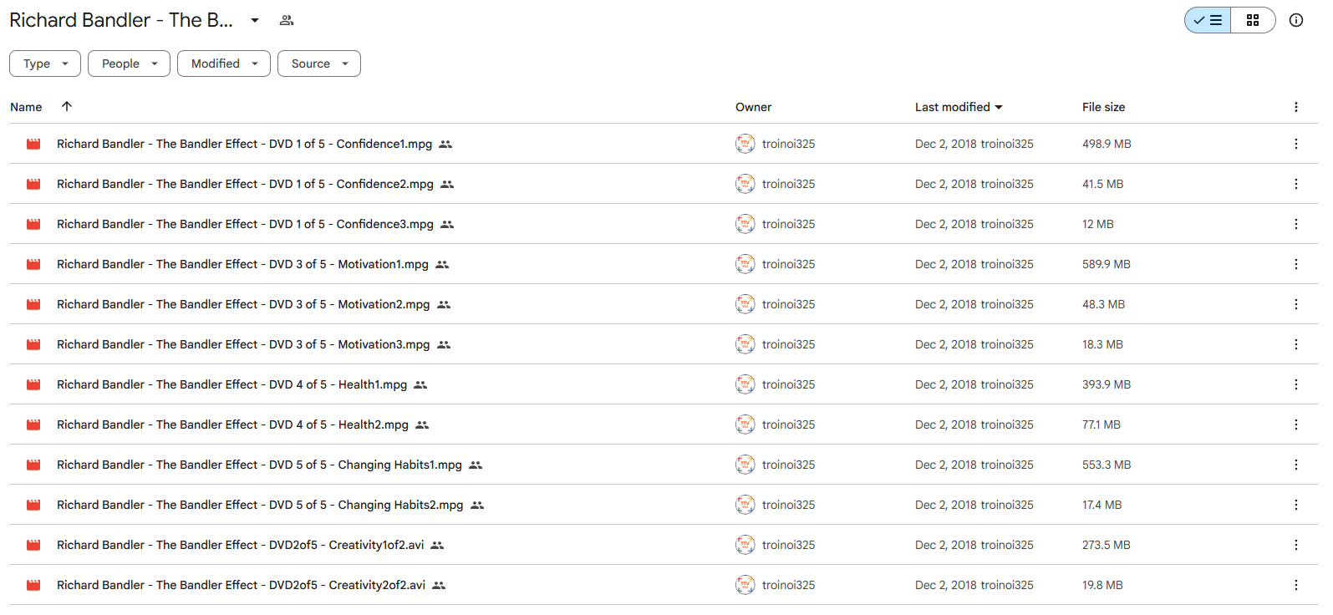1333x615 pixels.
Task: Open more options for Motivation1.mpg row
Action: click(1296, 264)
